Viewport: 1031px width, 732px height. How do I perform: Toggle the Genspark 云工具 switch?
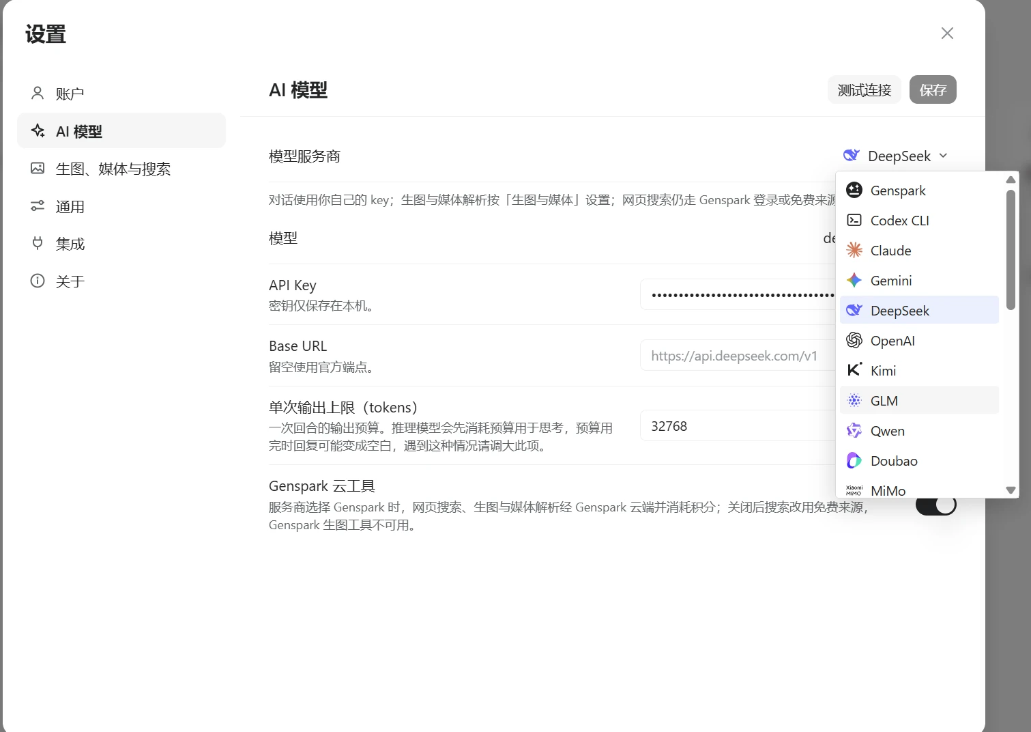(x=936, y=505)
